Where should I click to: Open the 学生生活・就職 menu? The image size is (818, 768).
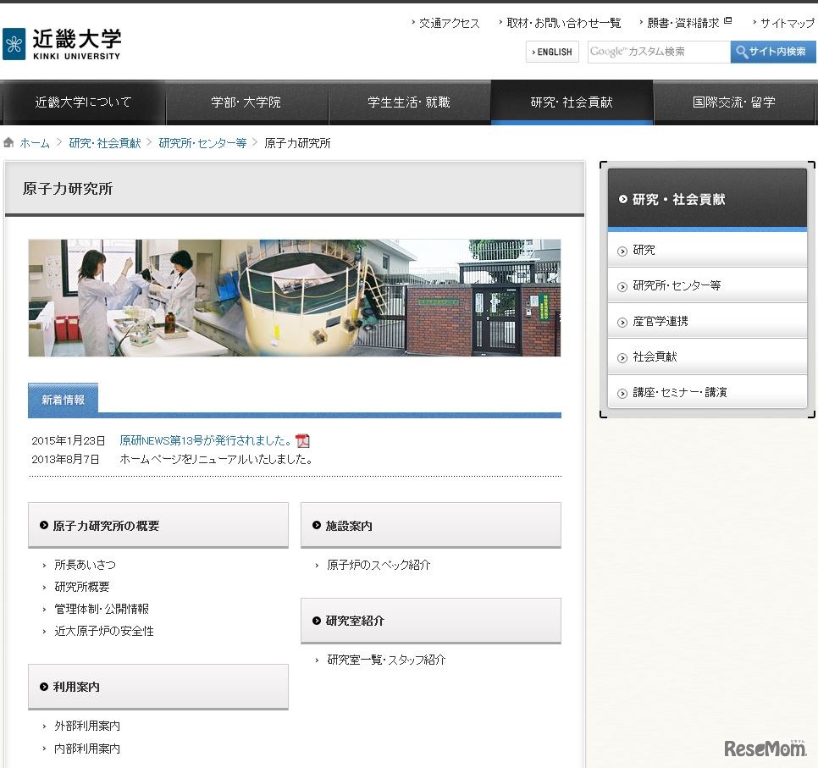[x=409, y=102]
